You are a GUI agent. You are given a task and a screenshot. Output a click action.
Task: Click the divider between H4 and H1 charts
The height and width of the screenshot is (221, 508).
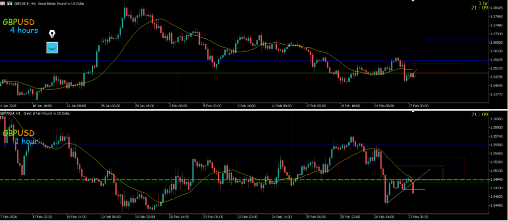254,110
